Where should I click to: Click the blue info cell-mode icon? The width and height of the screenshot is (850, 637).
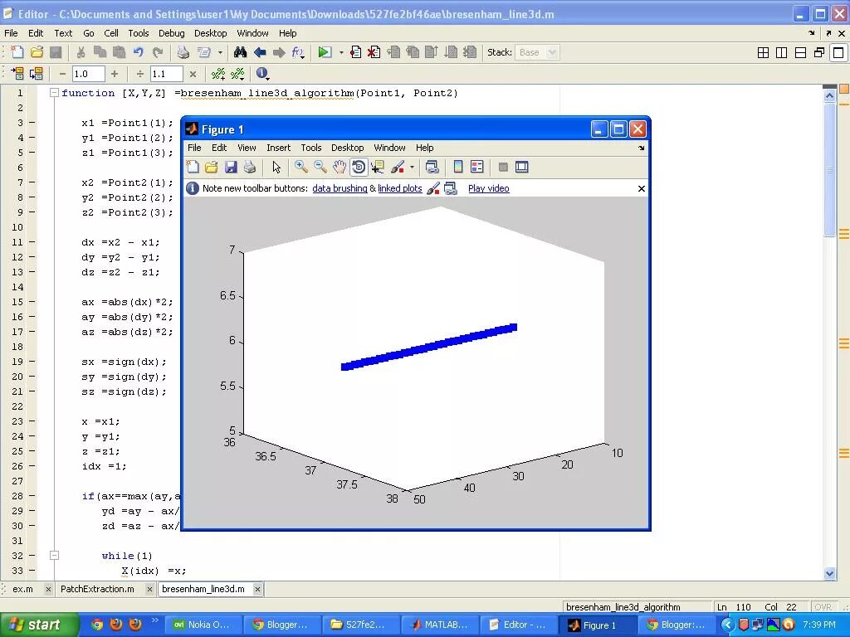[x=262, y=73]
